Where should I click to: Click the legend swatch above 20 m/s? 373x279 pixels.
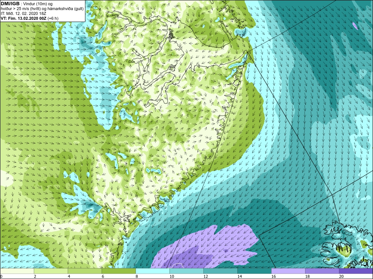356,271
